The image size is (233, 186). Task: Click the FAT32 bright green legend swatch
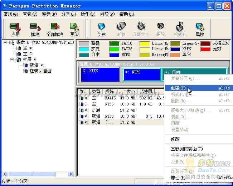pyautogui.click(x=114, y=49)
